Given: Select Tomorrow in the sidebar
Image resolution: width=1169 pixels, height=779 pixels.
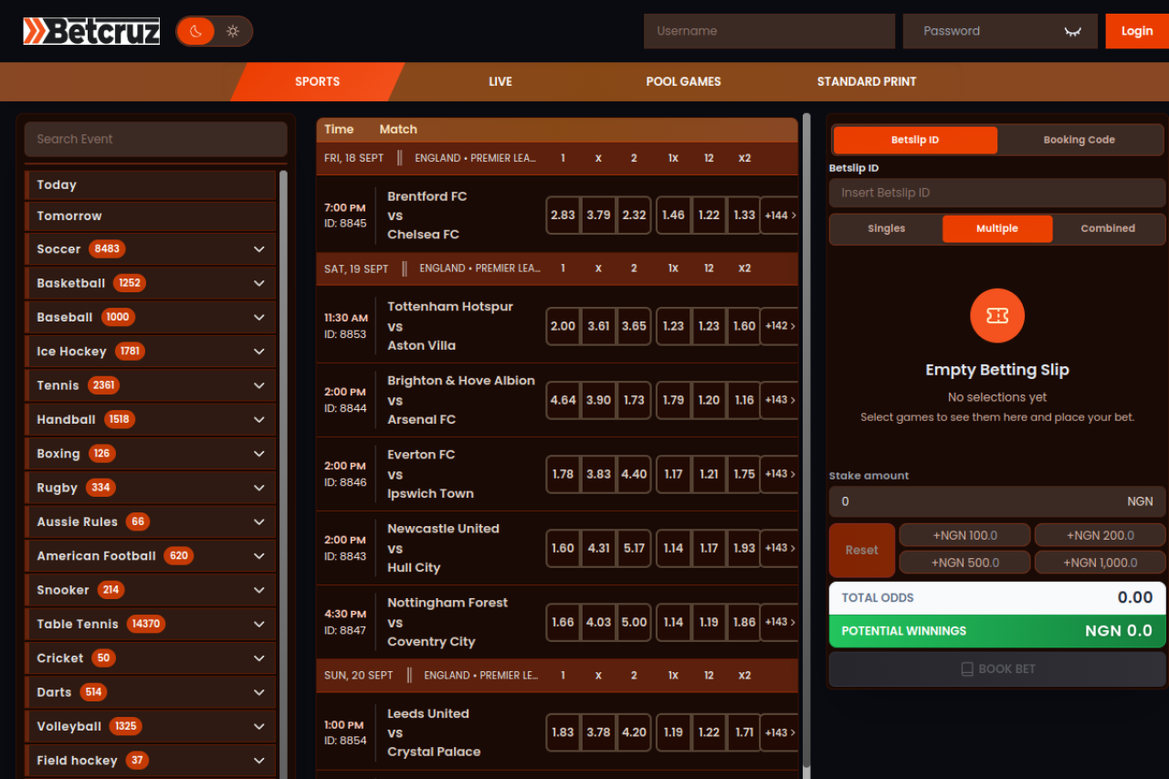Looking at the screenshot, I should (x=151, y=216).
